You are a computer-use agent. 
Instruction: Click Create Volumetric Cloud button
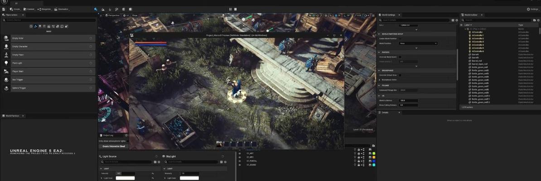113,146
